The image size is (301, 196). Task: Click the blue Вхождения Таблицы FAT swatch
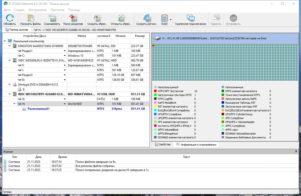pos(223,103)
